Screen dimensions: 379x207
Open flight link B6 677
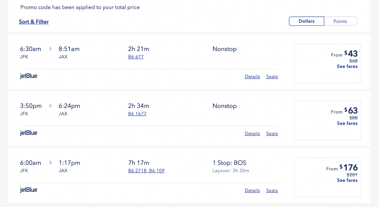[136, 57]
